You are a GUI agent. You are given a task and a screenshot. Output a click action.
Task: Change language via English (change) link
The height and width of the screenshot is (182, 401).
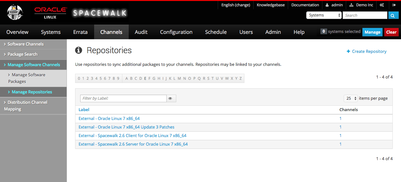[x=236, y=5]
